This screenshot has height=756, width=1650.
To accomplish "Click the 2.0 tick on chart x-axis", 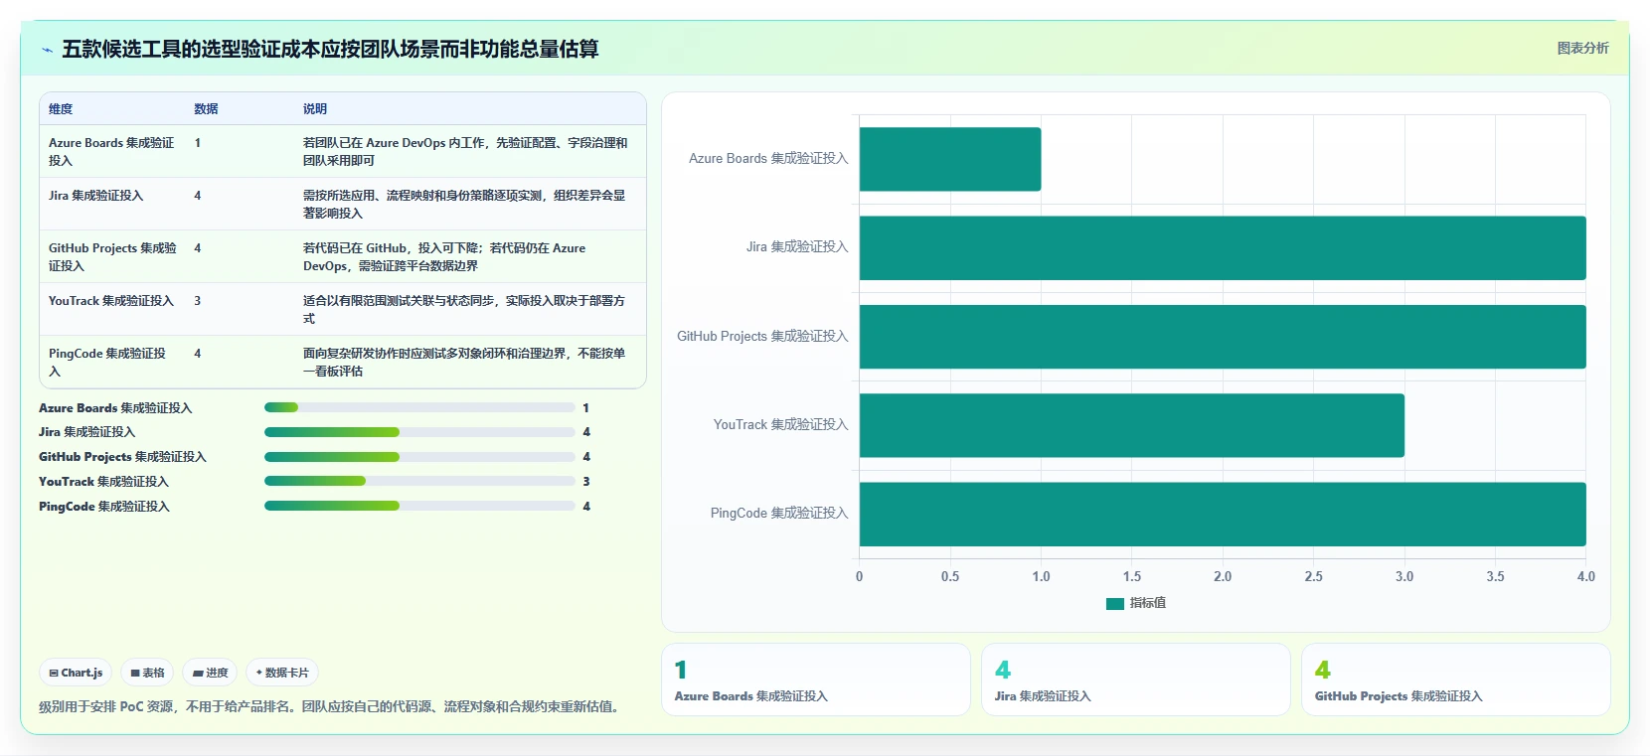I will [1223, 576].
